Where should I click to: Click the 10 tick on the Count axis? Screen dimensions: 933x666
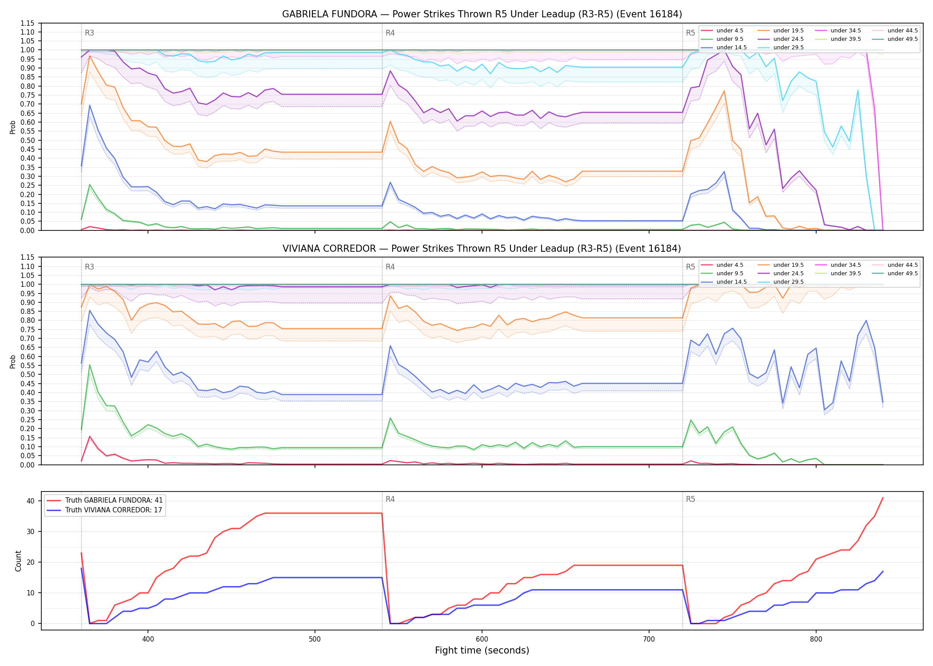click(31, 593)
